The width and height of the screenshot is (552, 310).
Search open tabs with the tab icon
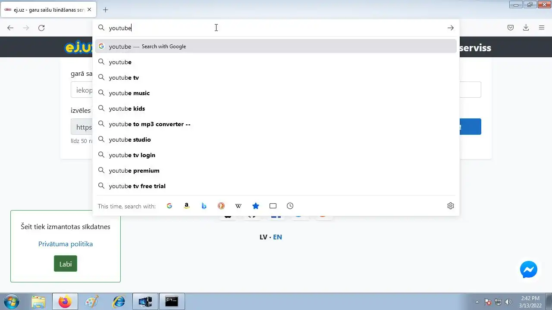click(x=273, y=206)
